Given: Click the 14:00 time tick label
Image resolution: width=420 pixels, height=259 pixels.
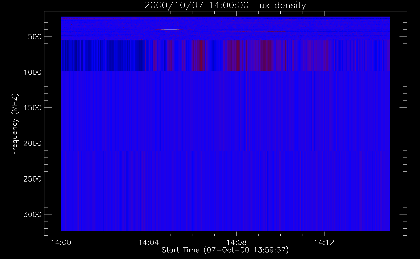Looking at the screenshot, I should 61,243.
